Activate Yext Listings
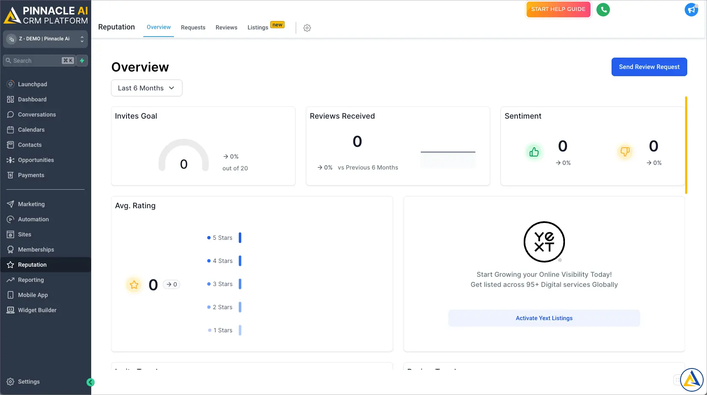 544,318
